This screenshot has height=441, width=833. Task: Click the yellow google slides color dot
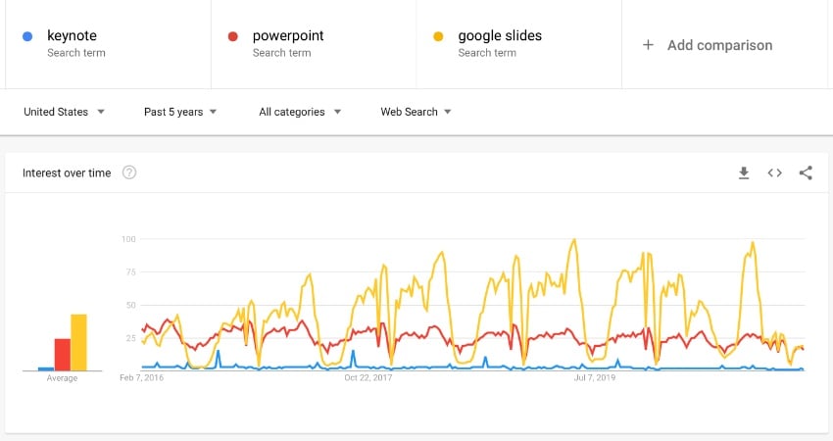point(438,37)
